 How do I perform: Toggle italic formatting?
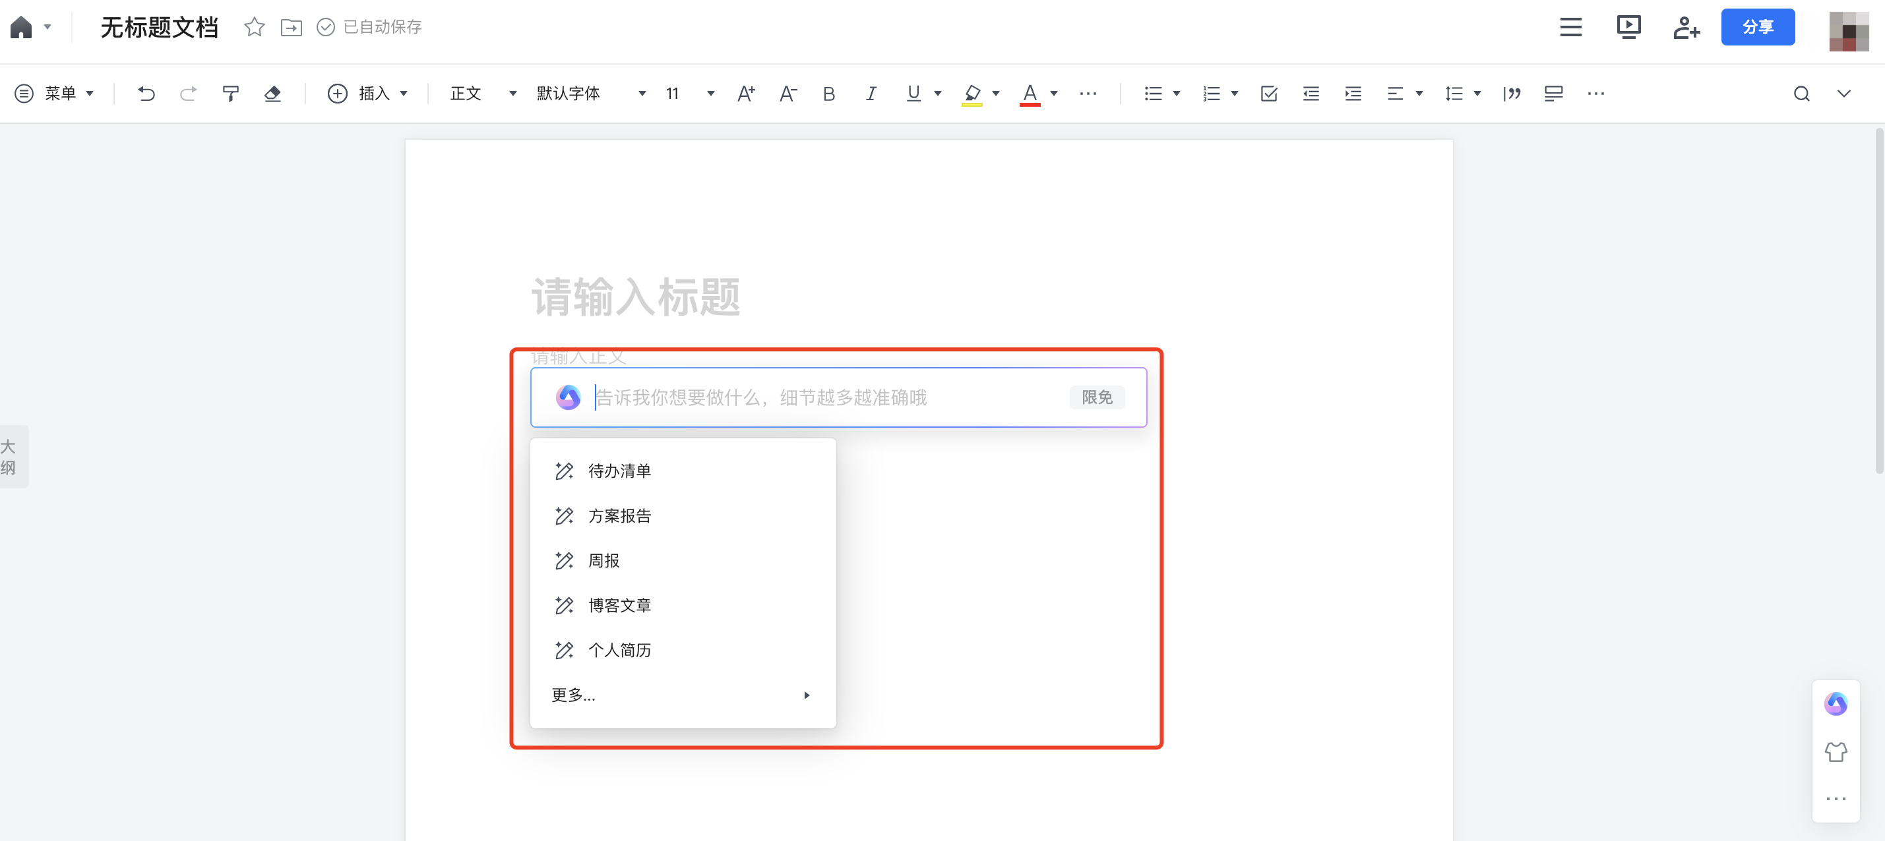point(871,94)
